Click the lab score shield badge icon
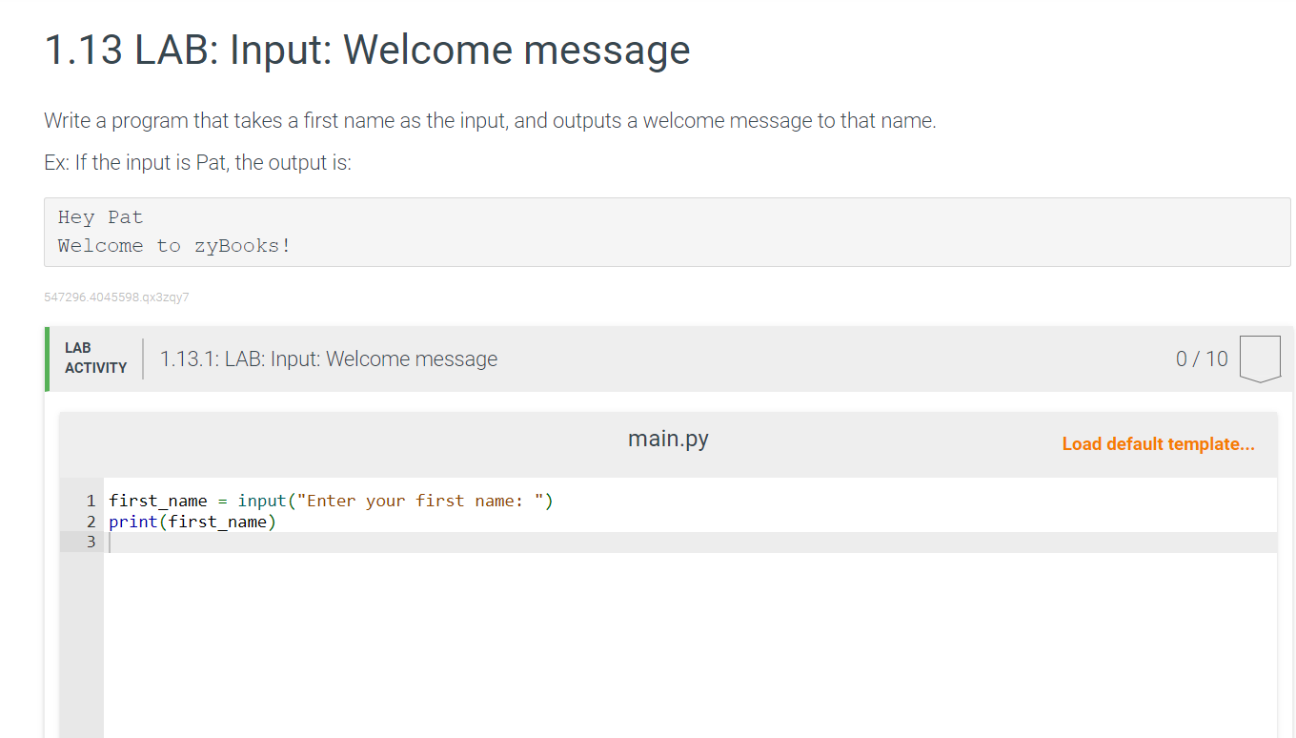The image size is (1296, 738). [1260, 359]
